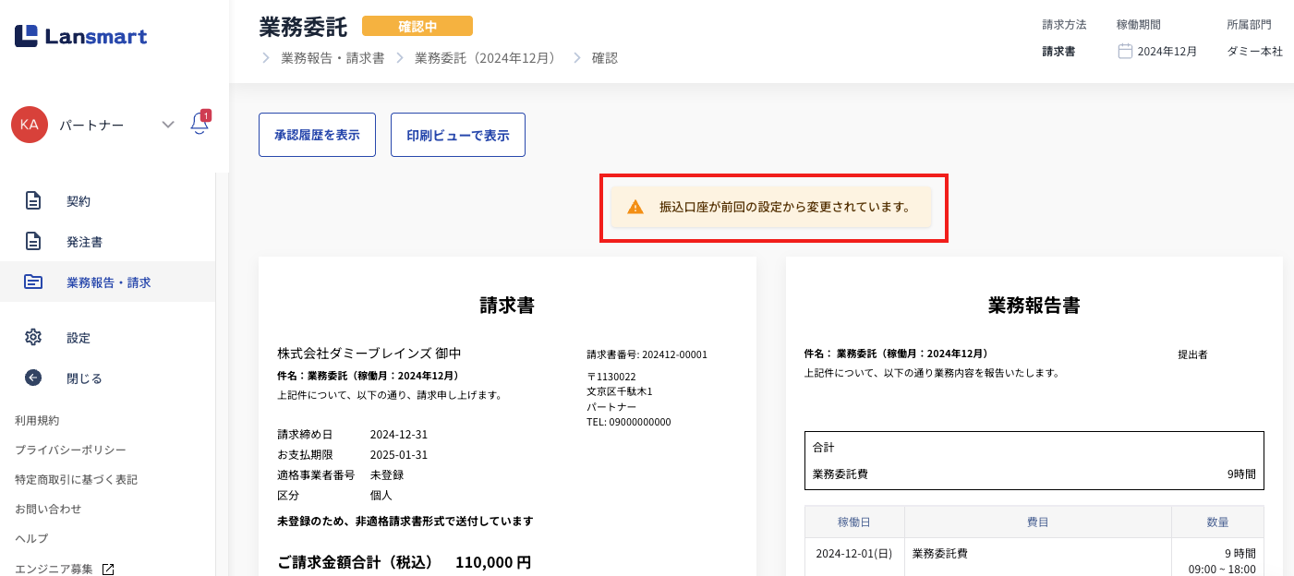Viewport: 1294px width, 576px height.
Task: Click the 費目 column header
Action: click(x=1038, y=522)
